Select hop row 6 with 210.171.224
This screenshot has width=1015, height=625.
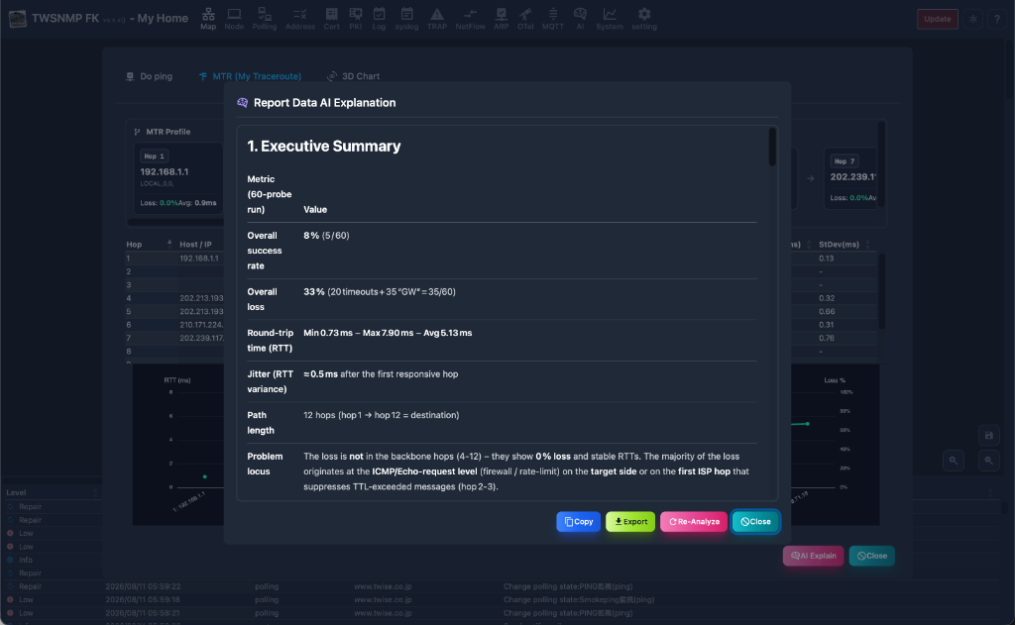click(x=174, y=325)
